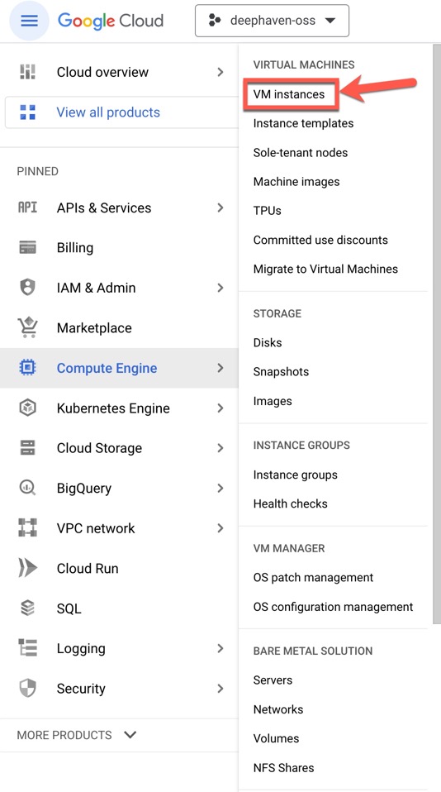The image size is (441, 792).
Task: Open OS patch management
Action: click(x=313, y=577)
